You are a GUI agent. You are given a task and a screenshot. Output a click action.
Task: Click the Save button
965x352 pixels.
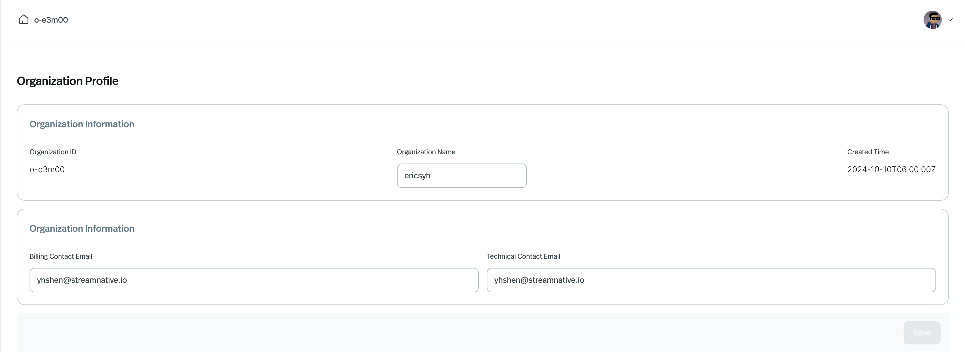click(922, 333)
